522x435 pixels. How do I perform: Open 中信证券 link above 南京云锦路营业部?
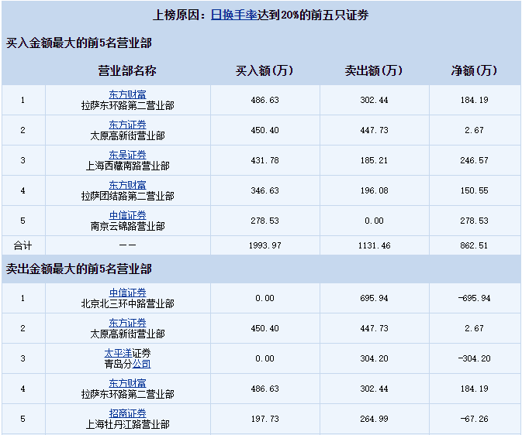[x=127, y=215]
